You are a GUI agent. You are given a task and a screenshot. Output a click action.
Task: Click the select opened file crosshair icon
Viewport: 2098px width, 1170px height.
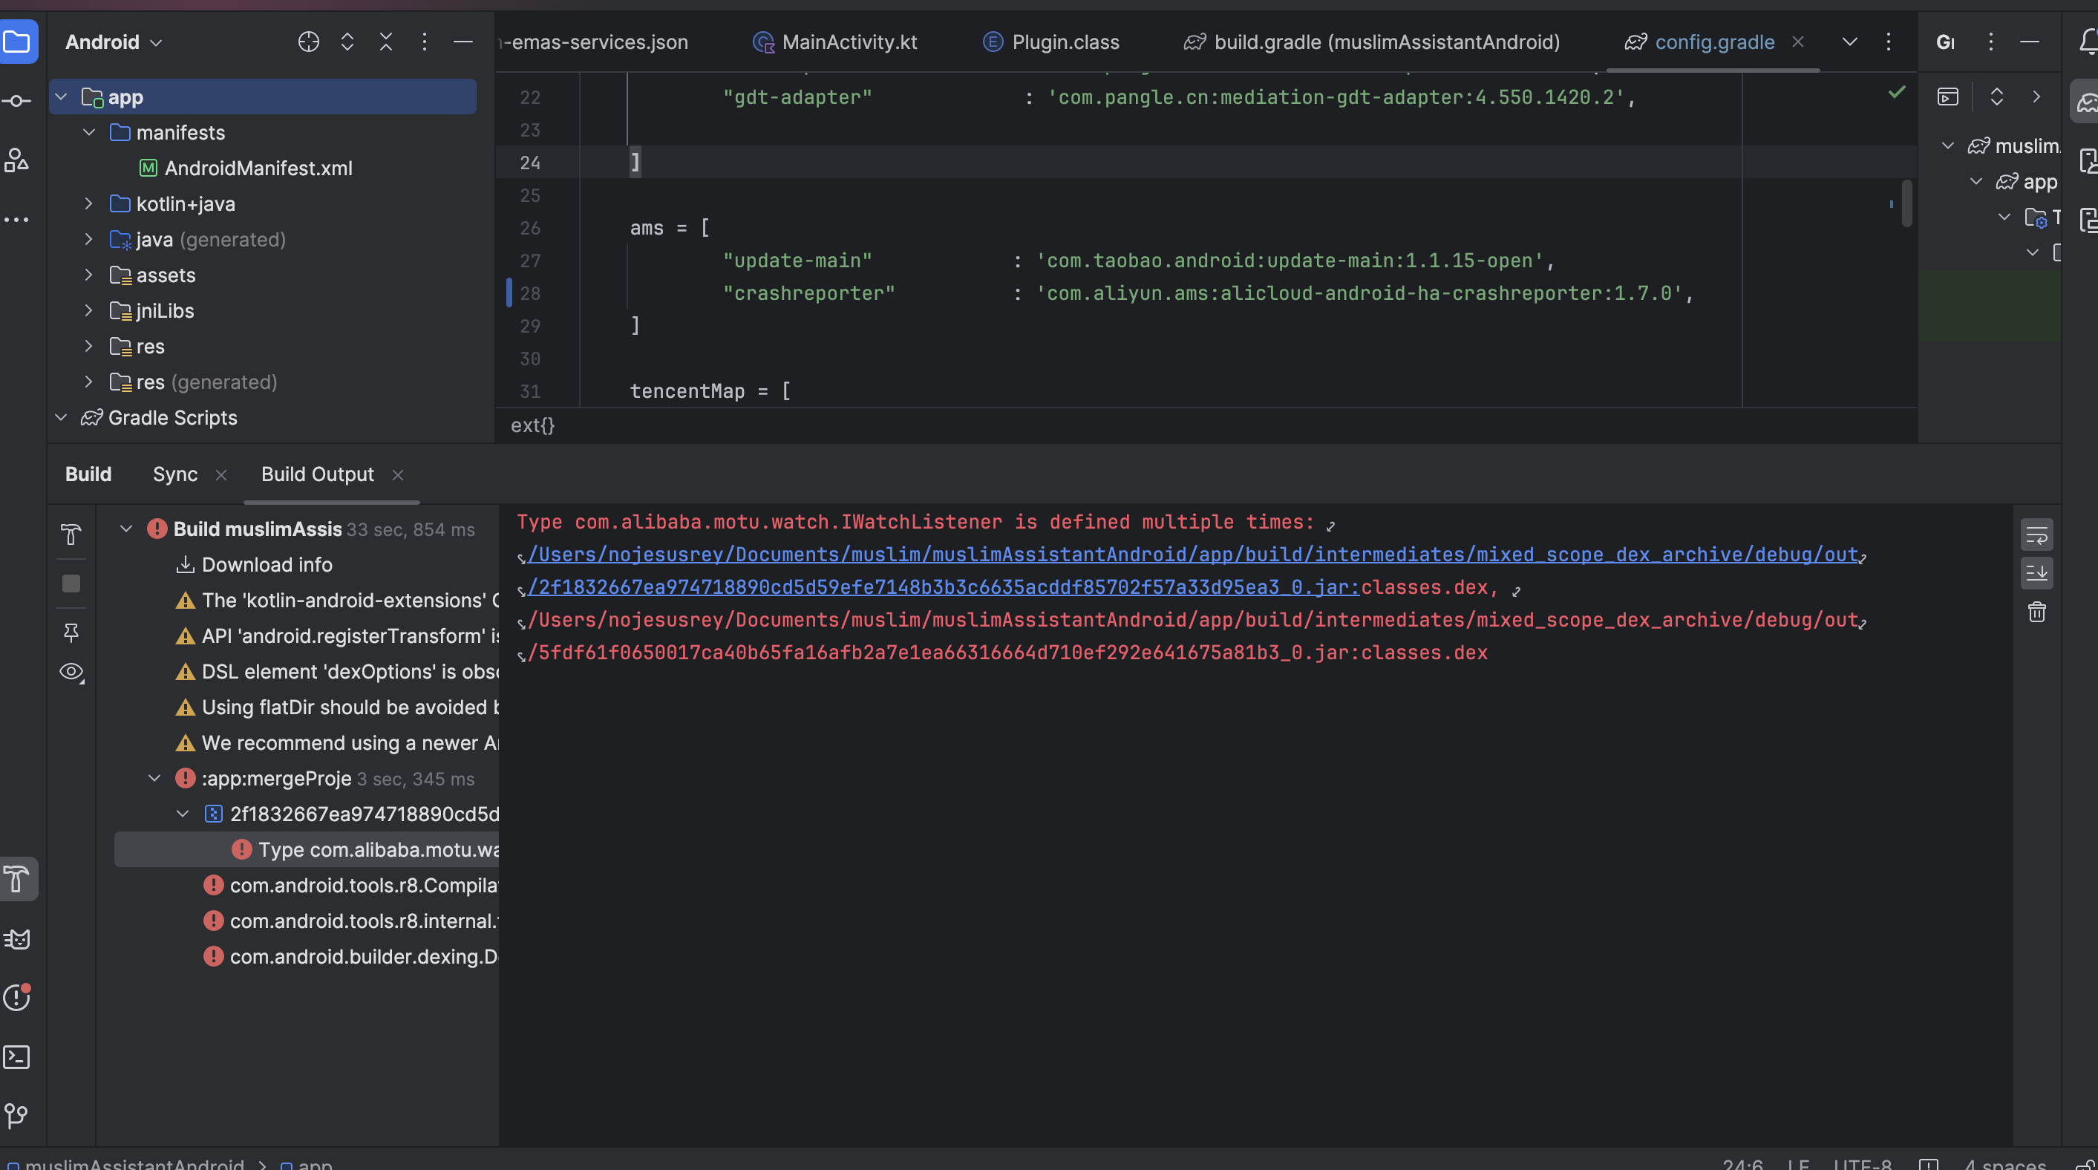(x=308, y=42)
